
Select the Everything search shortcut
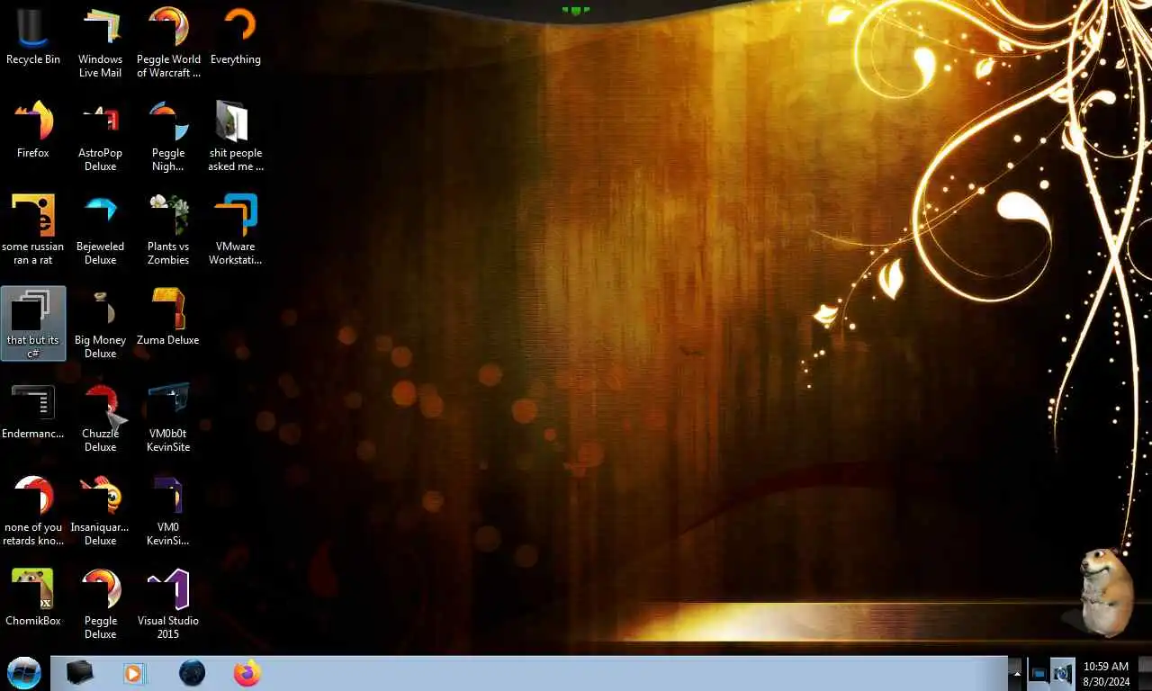pyautogui.click(x=236, y=38)
